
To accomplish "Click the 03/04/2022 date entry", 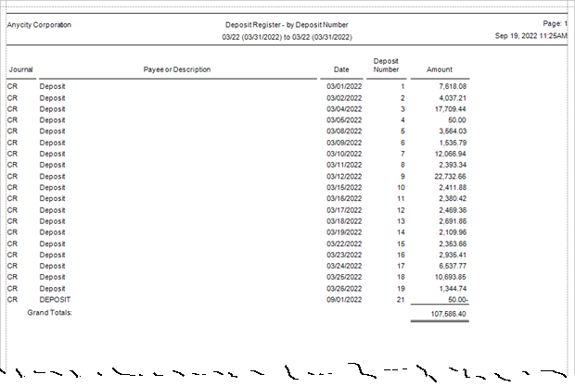I will pyautogui.click(x=341, y=108).
